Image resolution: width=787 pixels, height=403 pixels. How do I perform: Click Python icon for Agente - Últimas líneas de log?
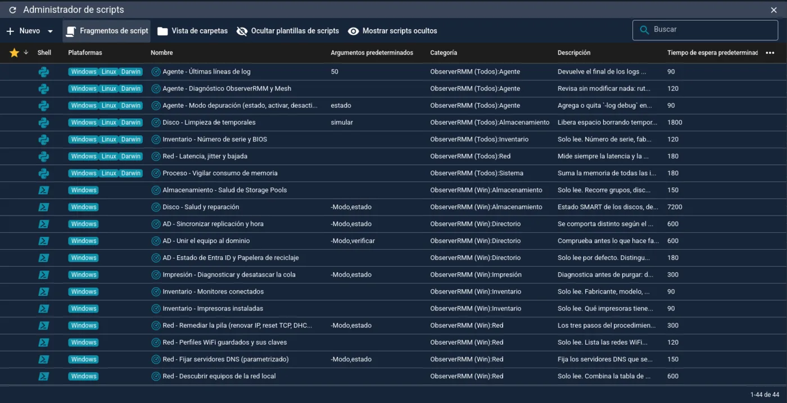[44, 72]
